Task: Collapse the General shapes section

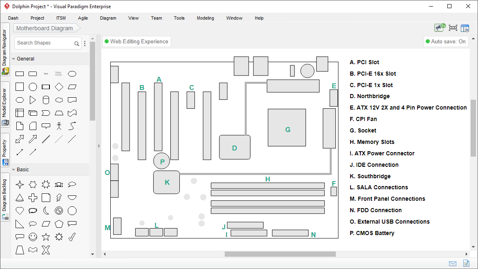Action: point(14,58)
